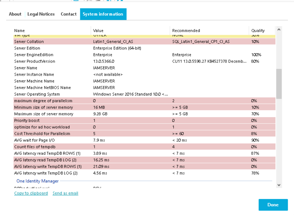Screen dimensions: 294x215
Task: View the Contact tab
Action: point(69,14)
